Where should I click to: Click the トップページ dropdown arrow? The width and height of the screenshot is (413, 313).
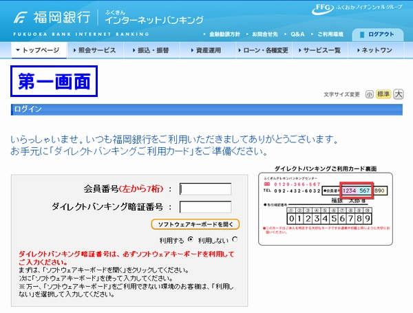click(x=18, y=50)
